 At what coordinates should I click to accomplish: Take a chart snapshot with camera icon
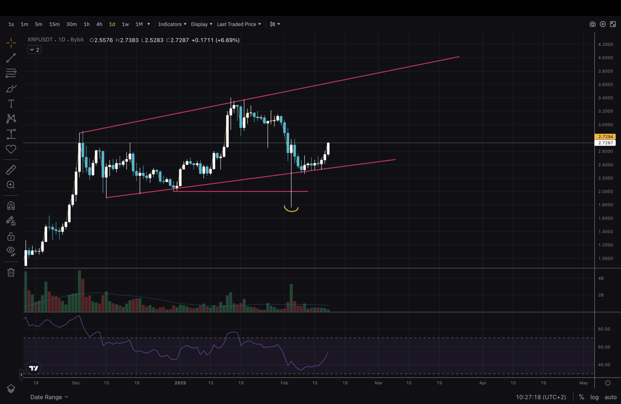pyautogui.click(x=592, y=24)
